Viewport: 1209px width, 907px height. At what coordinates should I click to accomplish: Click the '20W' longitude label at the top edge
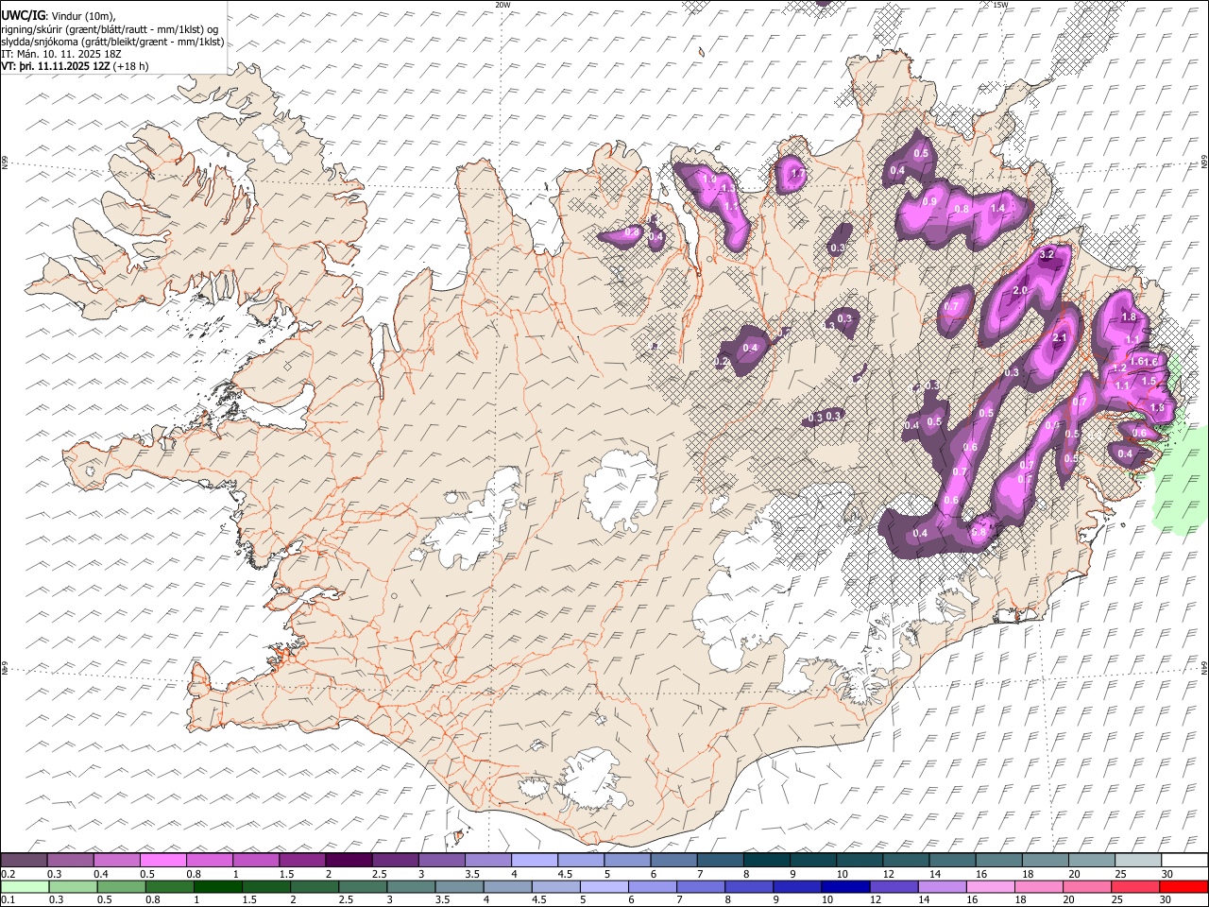[502, 5]
